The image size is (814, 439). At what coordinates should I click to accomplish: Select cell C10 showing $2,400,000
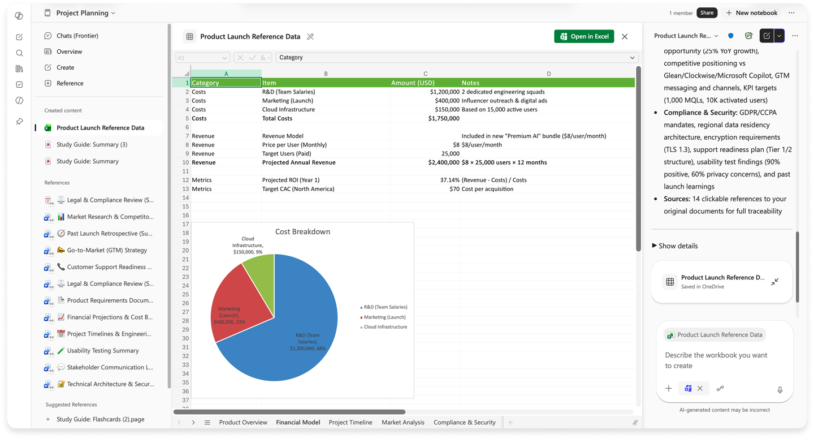[x=425, y=162]
